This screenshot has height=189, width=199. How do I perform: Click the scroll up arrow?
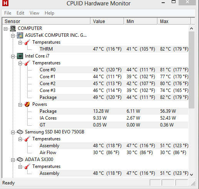tap(191, 28)
